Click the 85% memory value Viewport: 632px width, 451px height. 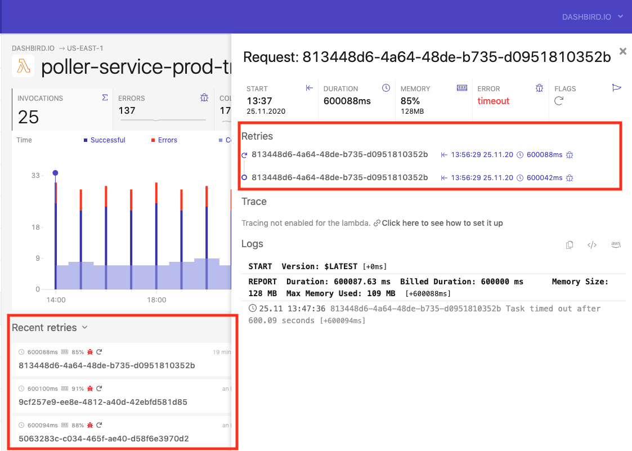[410, 101]
